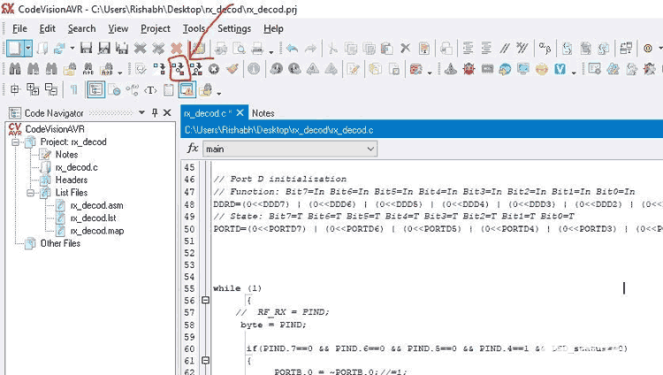Collapse the 'List Files' tree node
Viewport: 663px width, 375px height.
click(x=30, y=193)
